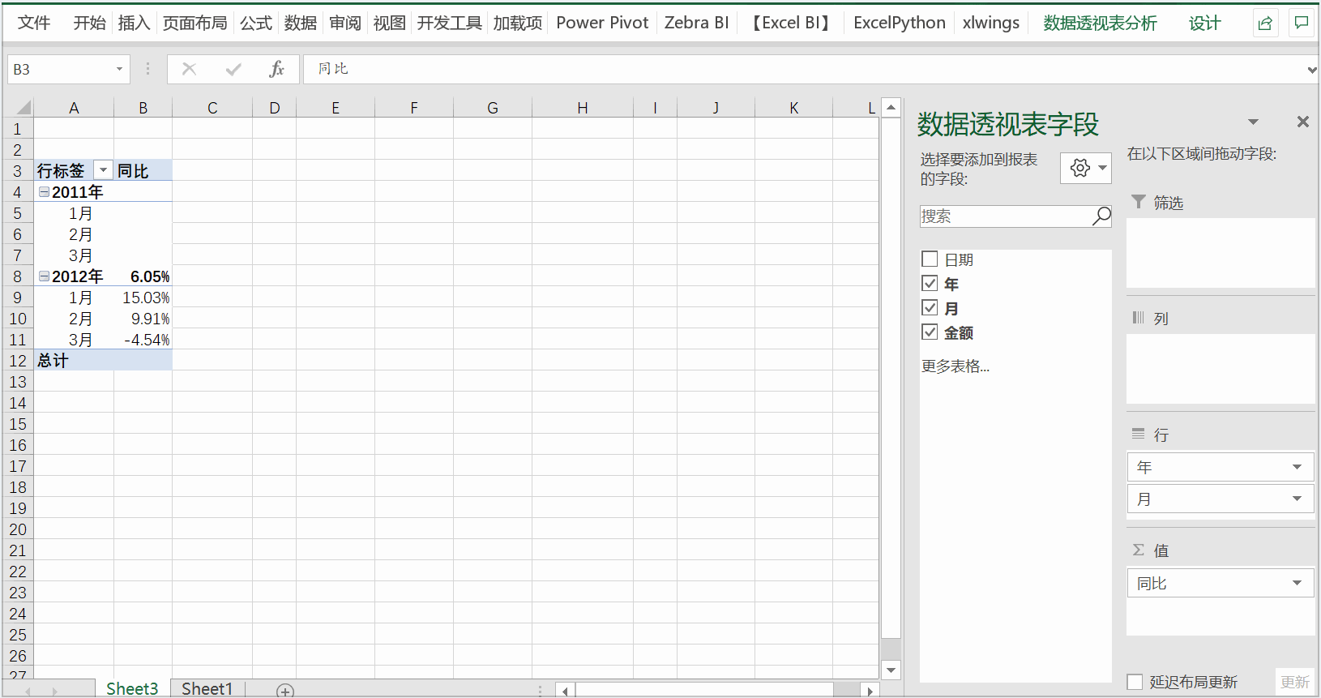Open the Power Pivot ribbon tab
1321x698 pixels.
point(602,24)
